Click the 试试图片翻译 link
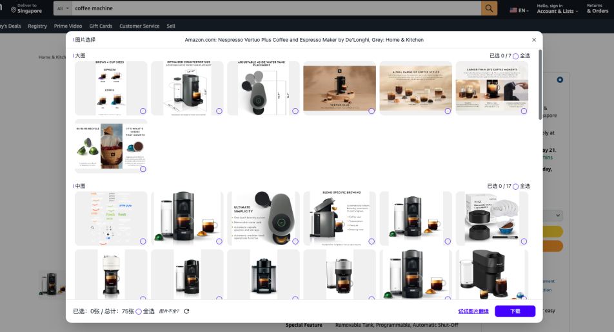 pos(473,311)
